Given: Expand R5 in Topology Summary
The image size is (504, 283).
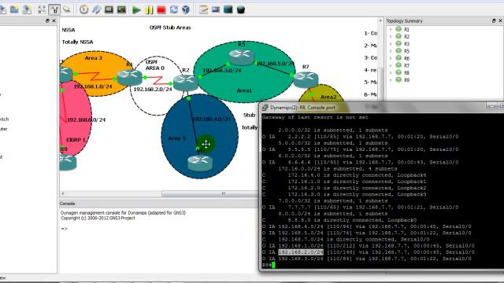Looking at the screenshot, I should [x=391, y=51].
